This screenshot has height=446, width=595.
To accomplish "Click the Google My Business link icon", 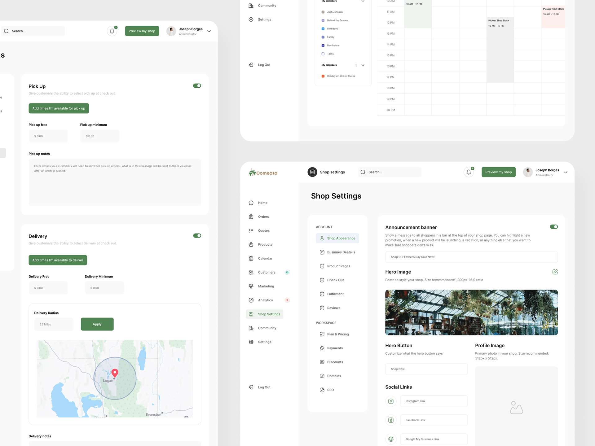I will coord(391,439).
